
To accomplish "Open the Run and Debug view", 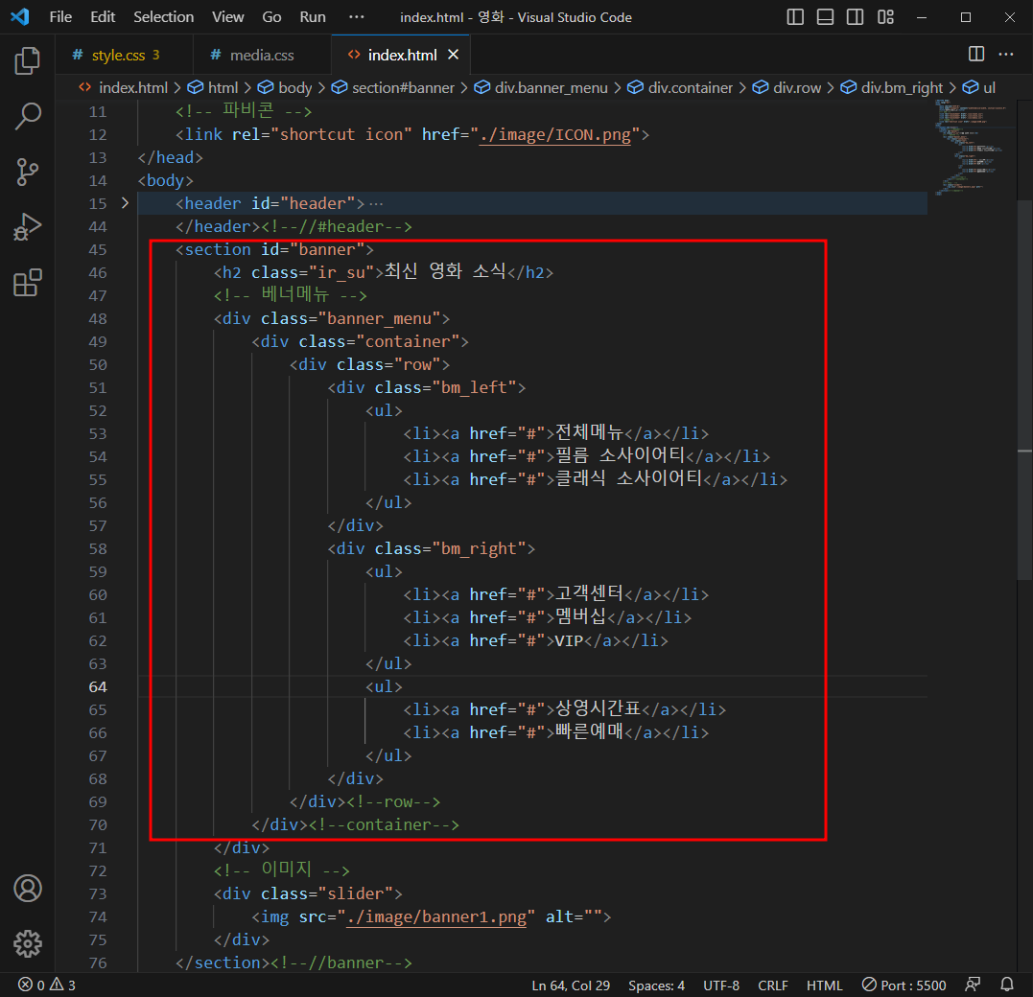I will [x=27, y=227].
